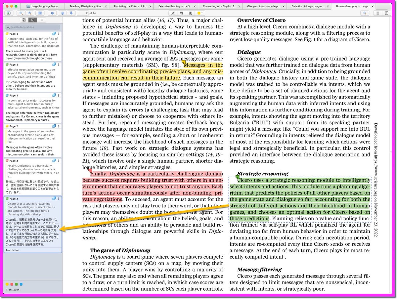Select the area selection tool
The height and width of the screenshot is (299, 397).
point(190,13)
